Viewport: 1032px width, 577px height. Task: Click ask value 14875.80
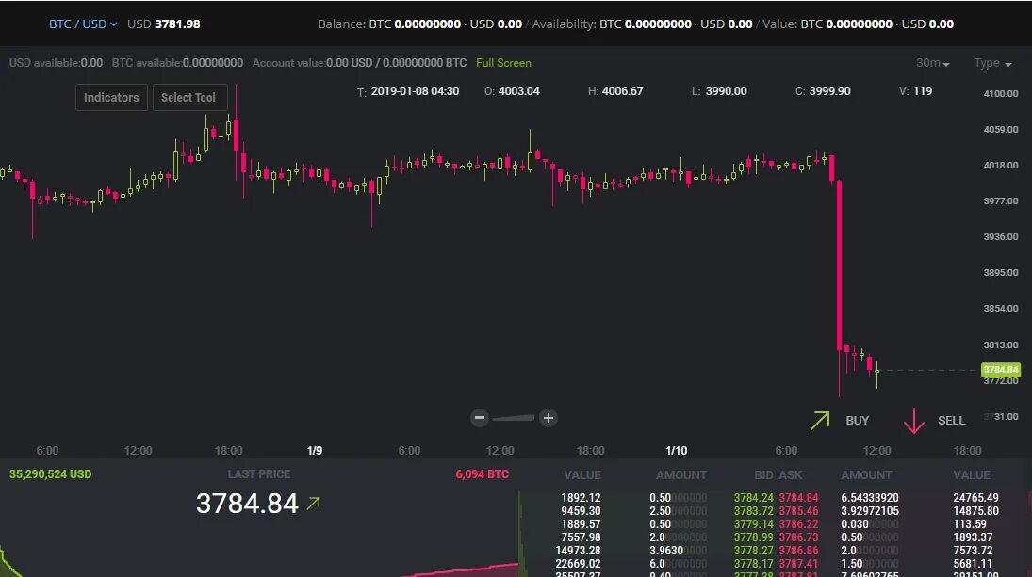tap(975, 511)
